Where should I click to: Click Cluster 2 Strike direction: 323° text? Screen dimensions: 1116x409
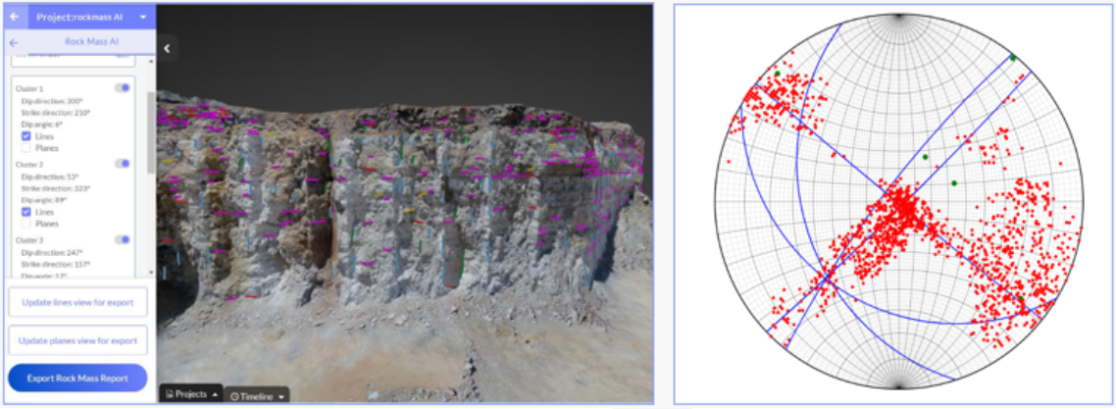pos(56,187)
